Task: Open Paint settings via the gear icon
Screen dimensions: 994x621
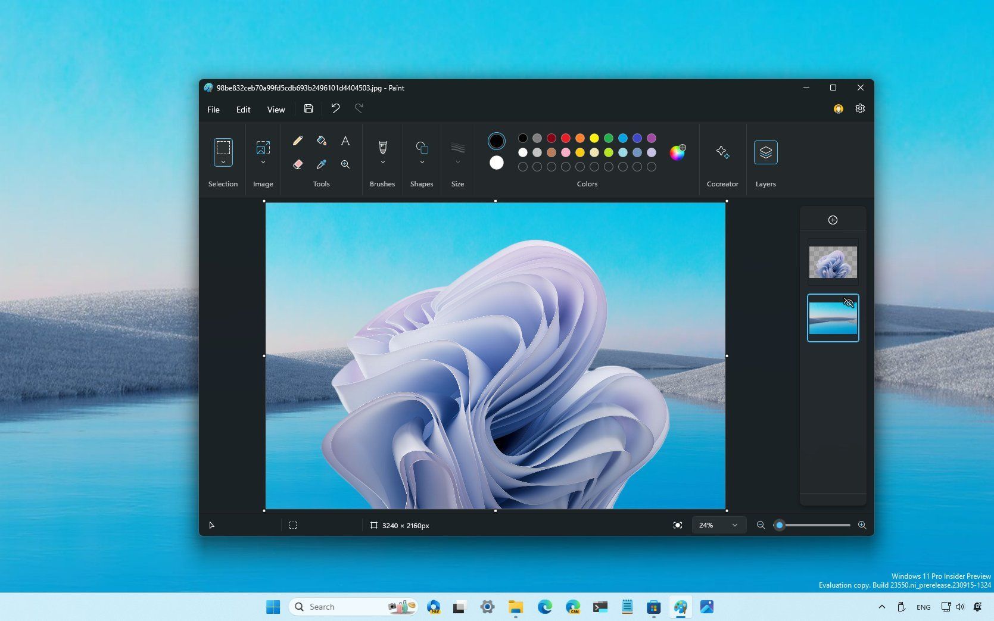Action: point(860,108)
